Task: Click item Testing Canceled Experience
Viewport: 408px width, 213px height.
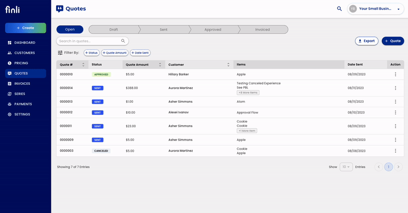Action: pyautogui.click(x=259, y=83)
